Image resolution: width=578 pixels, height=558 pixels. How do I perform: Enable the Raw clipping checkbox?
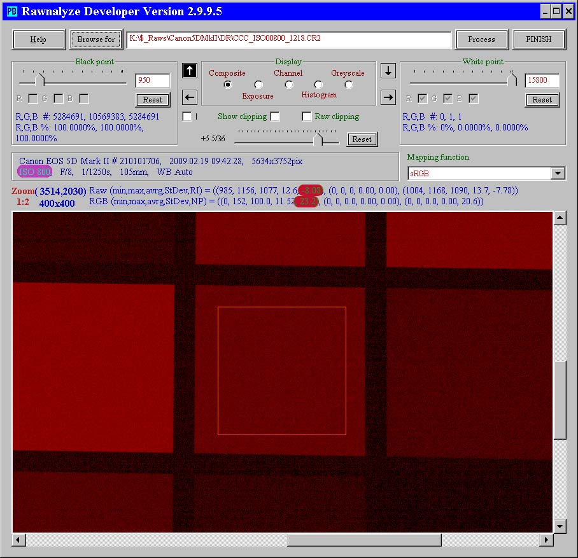pos(307,116)
